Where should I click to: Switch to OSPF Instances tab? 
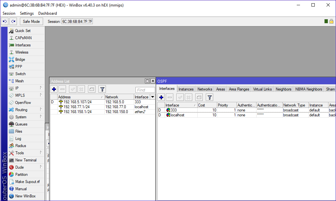point(186,89)
